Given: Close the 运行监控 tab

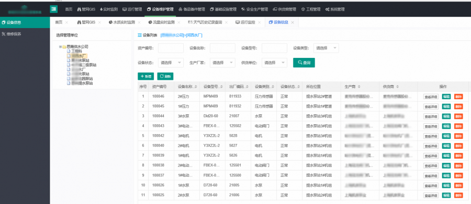Looking at the screenshot, I should point(259,22).
